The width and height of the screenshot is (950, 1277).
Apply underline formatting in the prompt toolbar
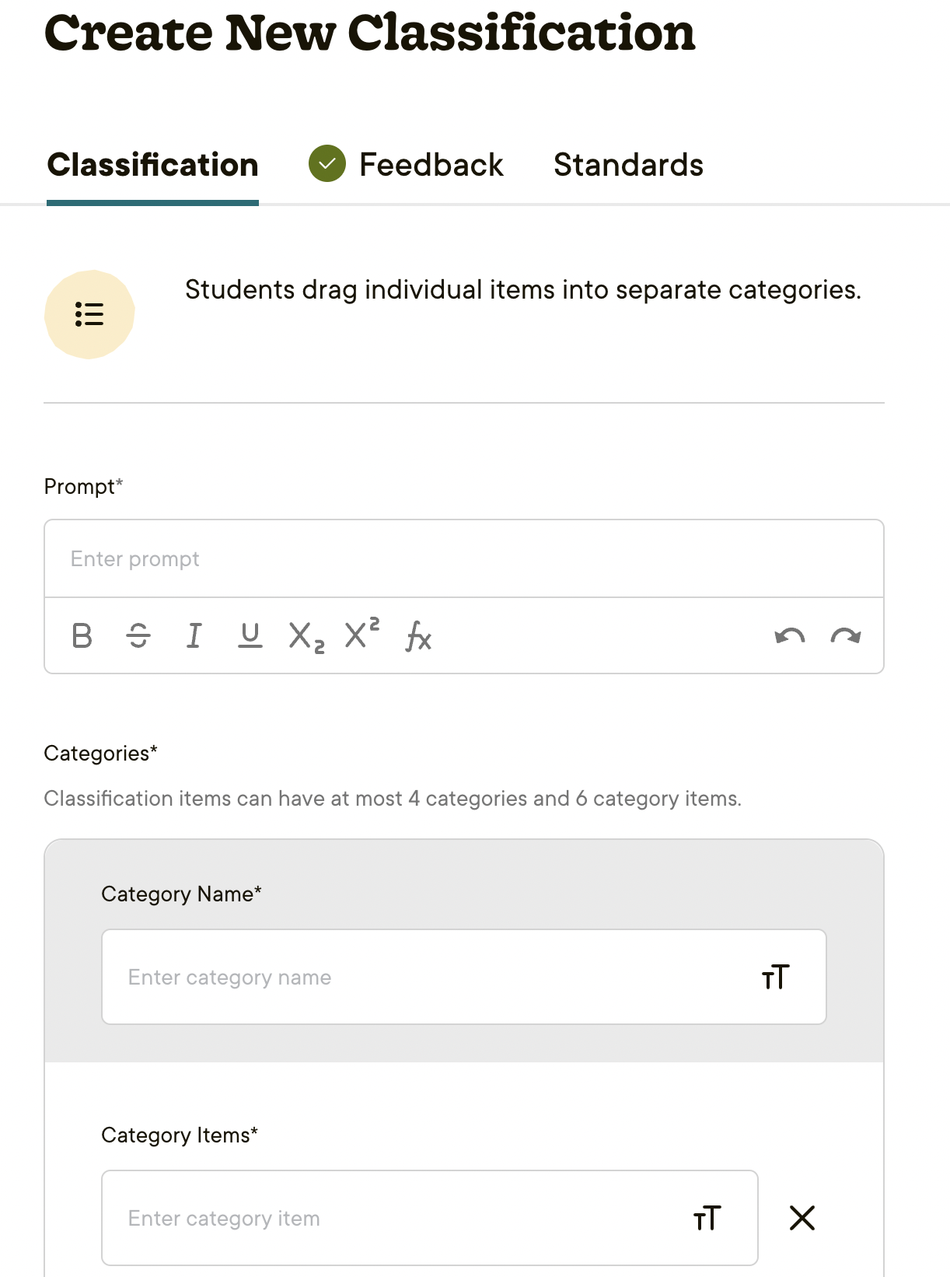(x=249, y=636)
